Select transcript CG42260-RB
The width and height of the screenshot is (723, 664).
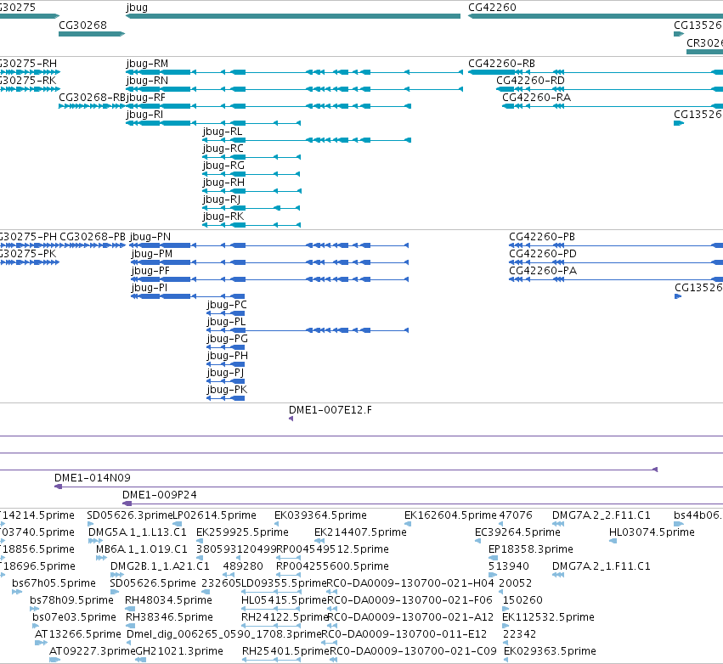coord(501,64)
